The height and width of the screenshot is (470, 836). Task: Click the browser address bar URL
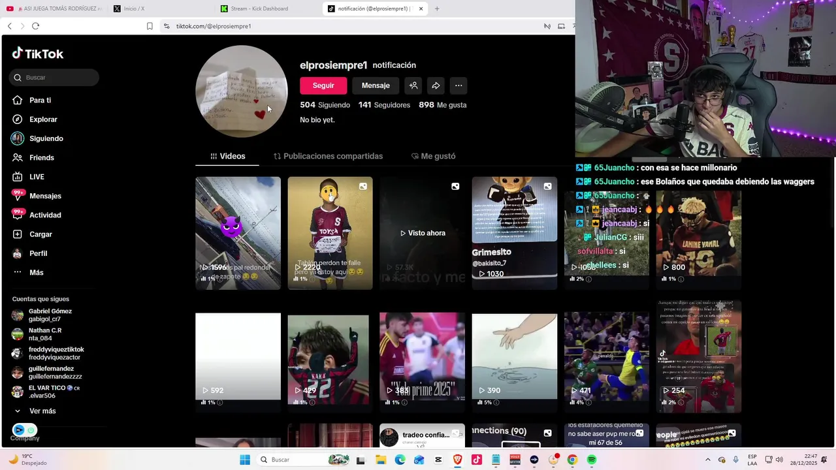click(x=214, y=26)
